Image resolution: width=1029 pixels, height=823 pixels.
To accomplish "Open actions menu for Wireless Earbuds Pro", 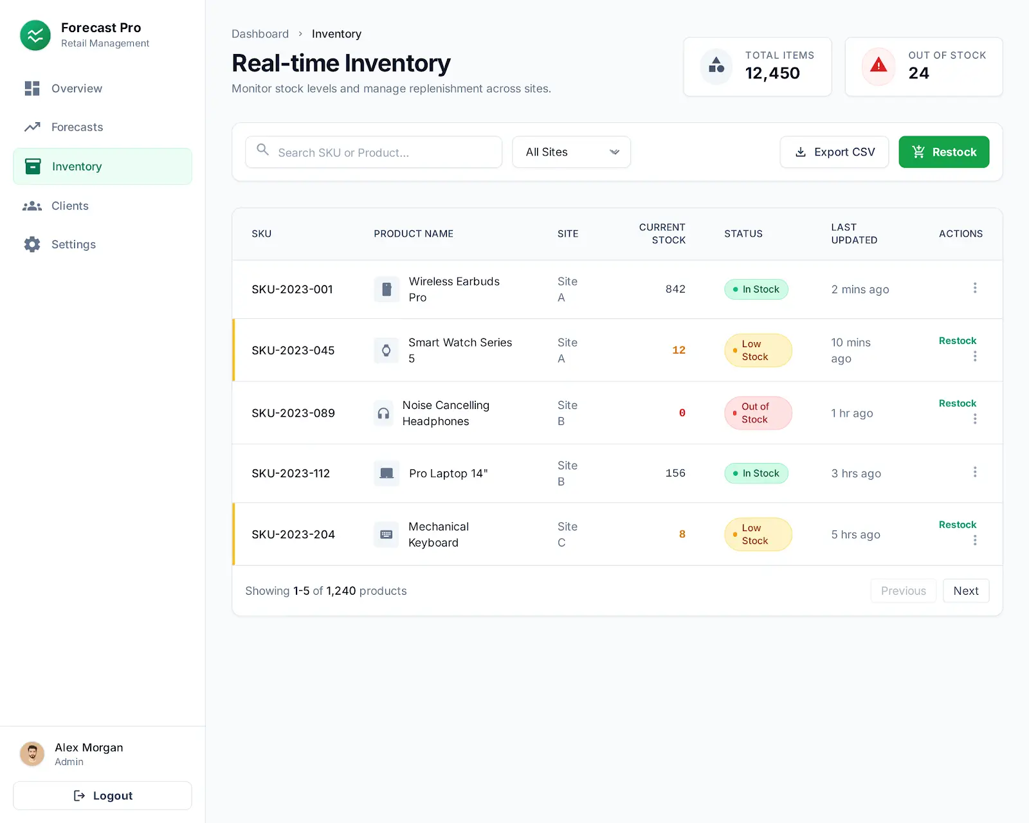I will (975, 288).
